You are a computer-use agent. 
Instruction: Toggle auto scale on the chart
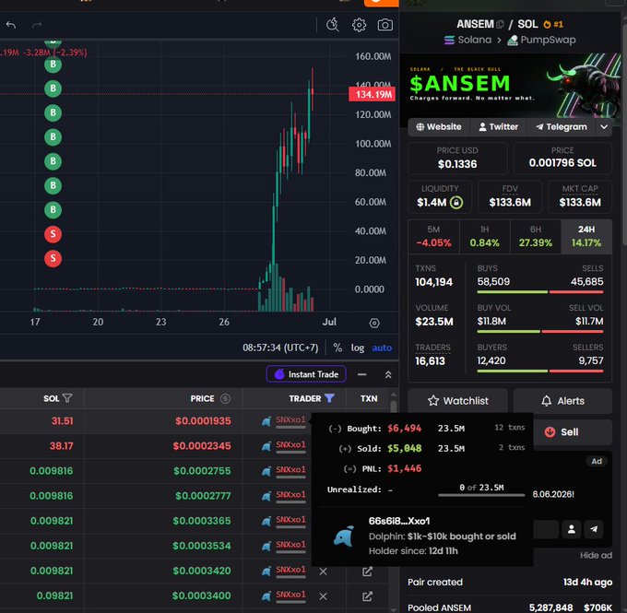click(x=382, y=348)
